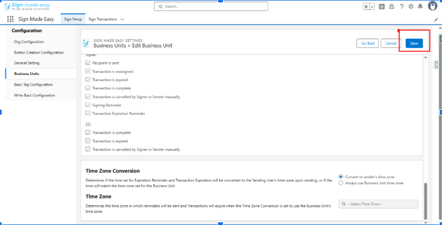Click the Favorites star icon
The image size is (442, 225).
point(366,7)
